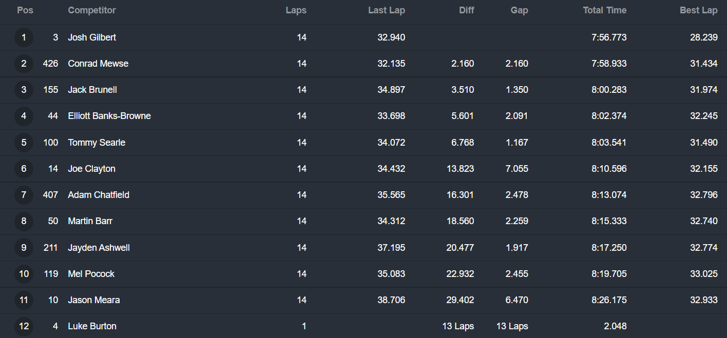Click position 7 circle badge
This screenshot has height=338, width=727.
click(x=24, y=195)
